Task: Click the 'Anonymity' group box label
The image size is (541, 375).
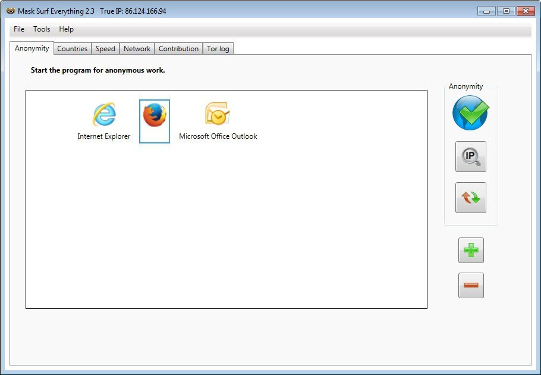Action: coord(465,86)
